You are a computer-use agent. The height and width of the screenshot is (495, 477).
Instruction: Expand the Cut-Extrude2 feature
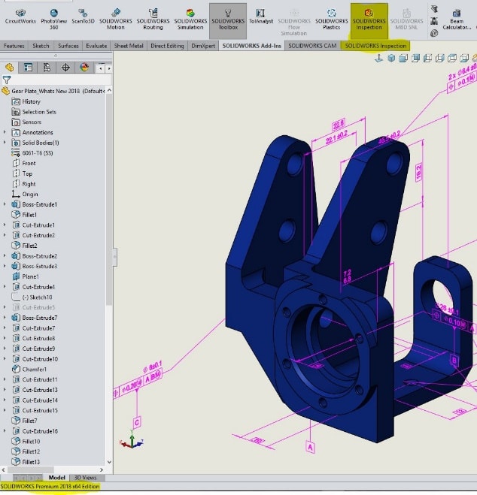(5, 235)
